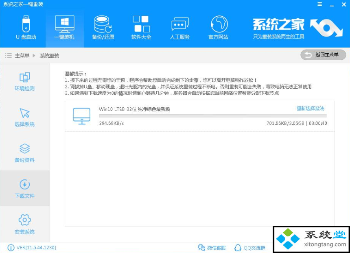Screen dimensions: 350x253
Task: Click the 03:00:40 remaining time
Action: tap(318, 123)
